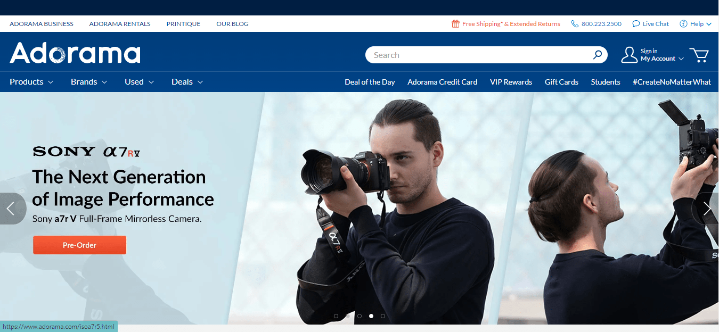719x332 pixels.
Task: Click the search magnifier icon
Action: click(598, 54)
